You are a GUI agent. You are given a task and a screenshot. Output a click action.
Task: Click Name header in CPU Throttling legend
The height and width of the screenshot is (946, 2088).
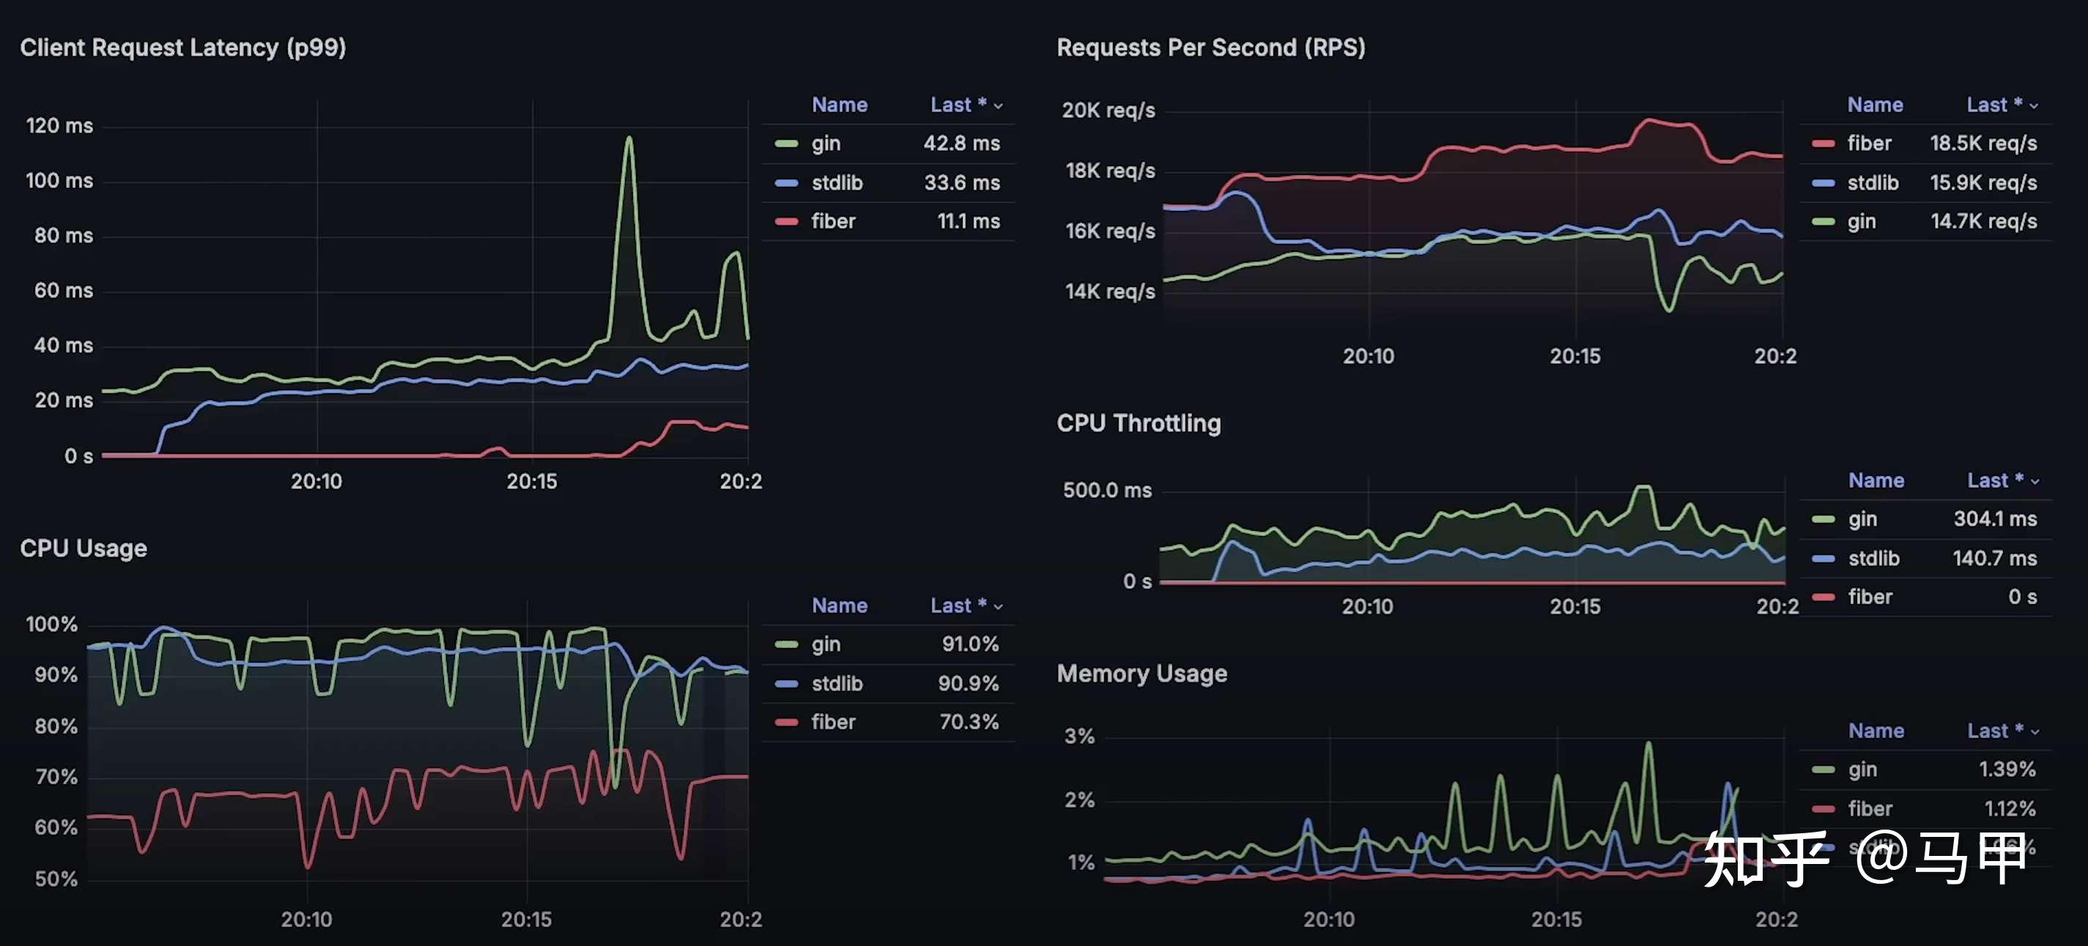click(x=1876, y=480)
